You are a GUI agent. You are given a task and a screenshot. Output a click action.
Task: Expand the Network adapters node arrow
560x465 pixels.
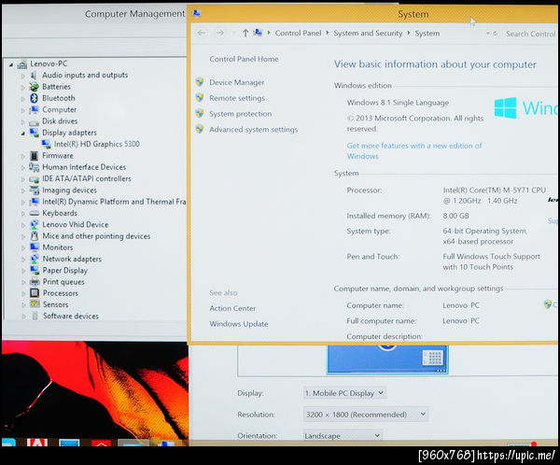[x=23, y=260]
